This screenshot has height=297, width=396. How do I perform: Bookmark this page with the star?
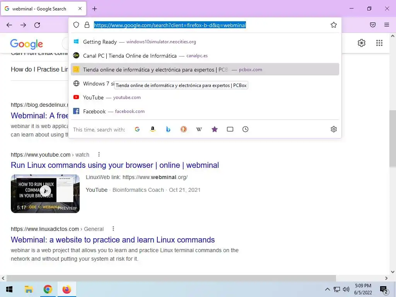[334, 25]
